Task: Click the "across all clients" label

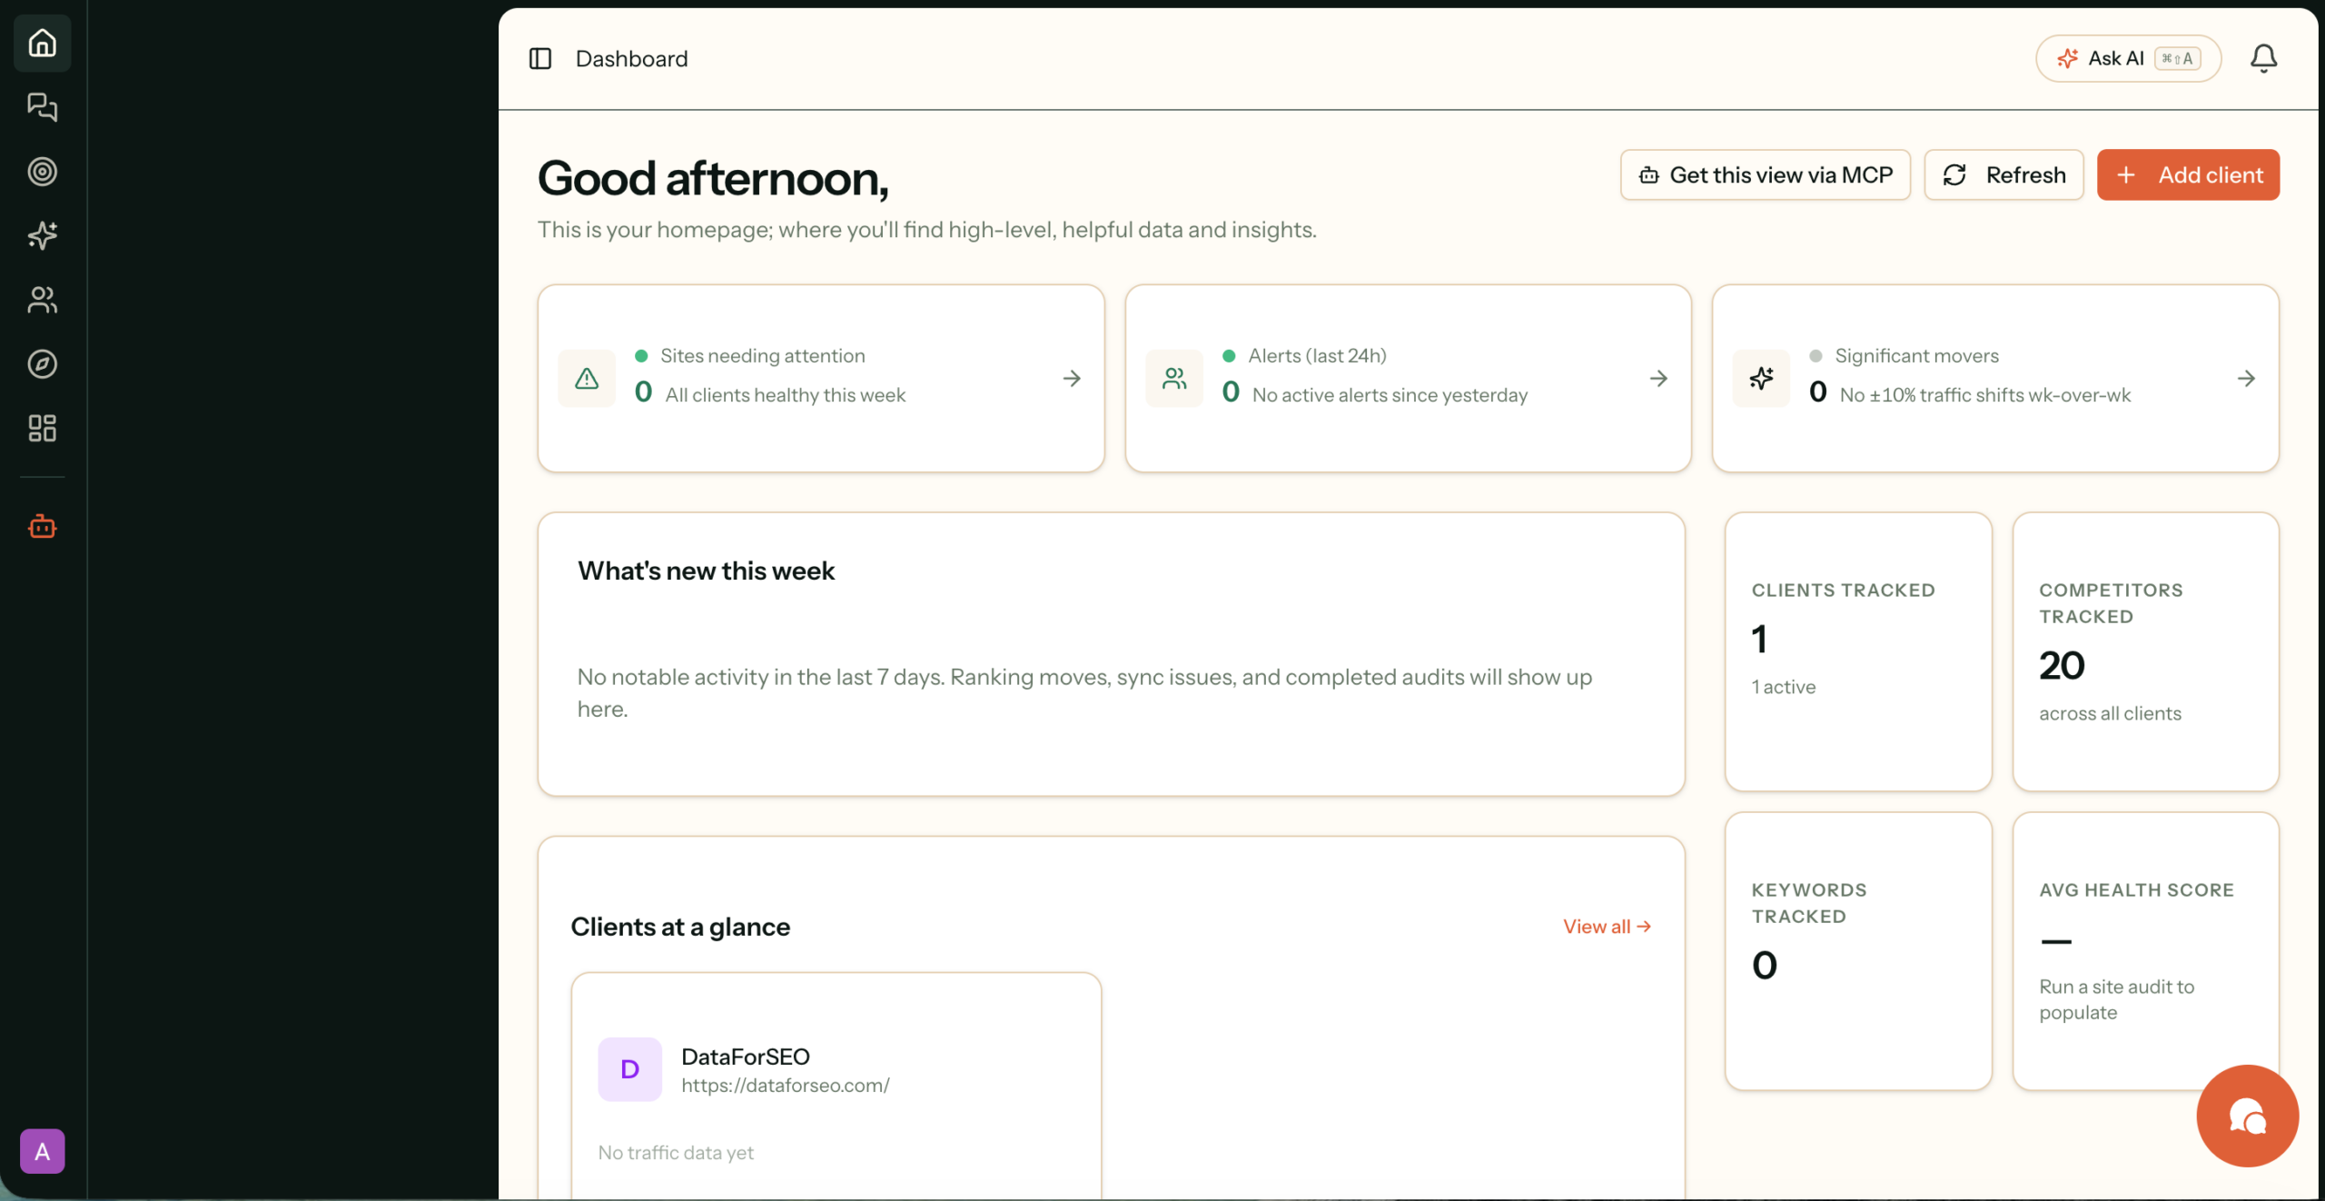Action: 2110,713
